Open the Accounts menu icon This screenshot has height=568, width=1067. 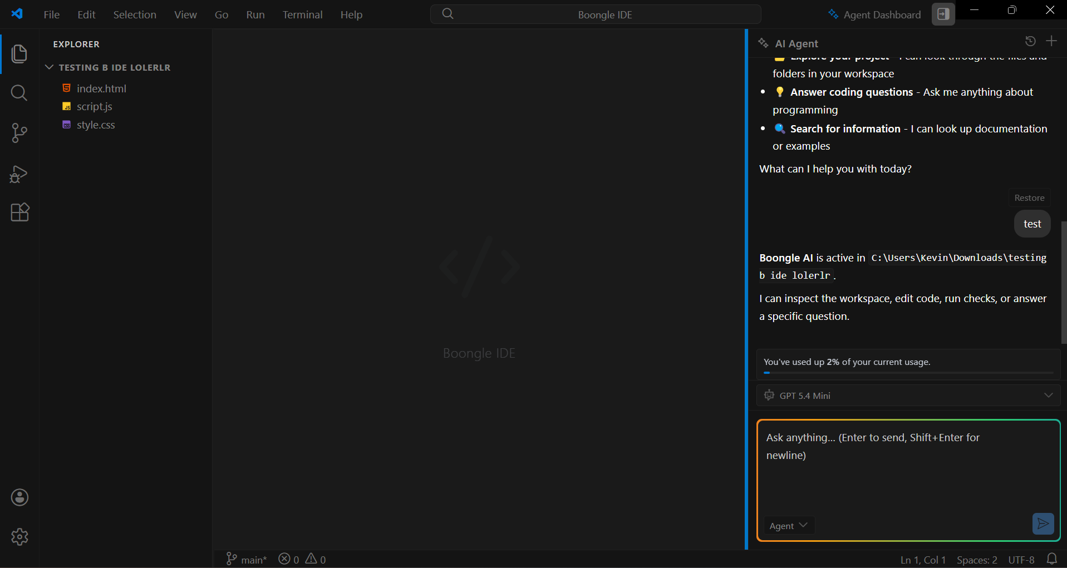19,497
